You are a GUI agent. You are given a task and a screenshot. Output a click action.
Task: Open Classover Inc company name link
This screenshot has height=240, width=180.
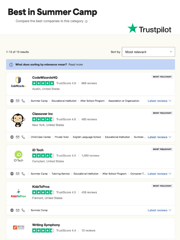(x=43, y=114)
